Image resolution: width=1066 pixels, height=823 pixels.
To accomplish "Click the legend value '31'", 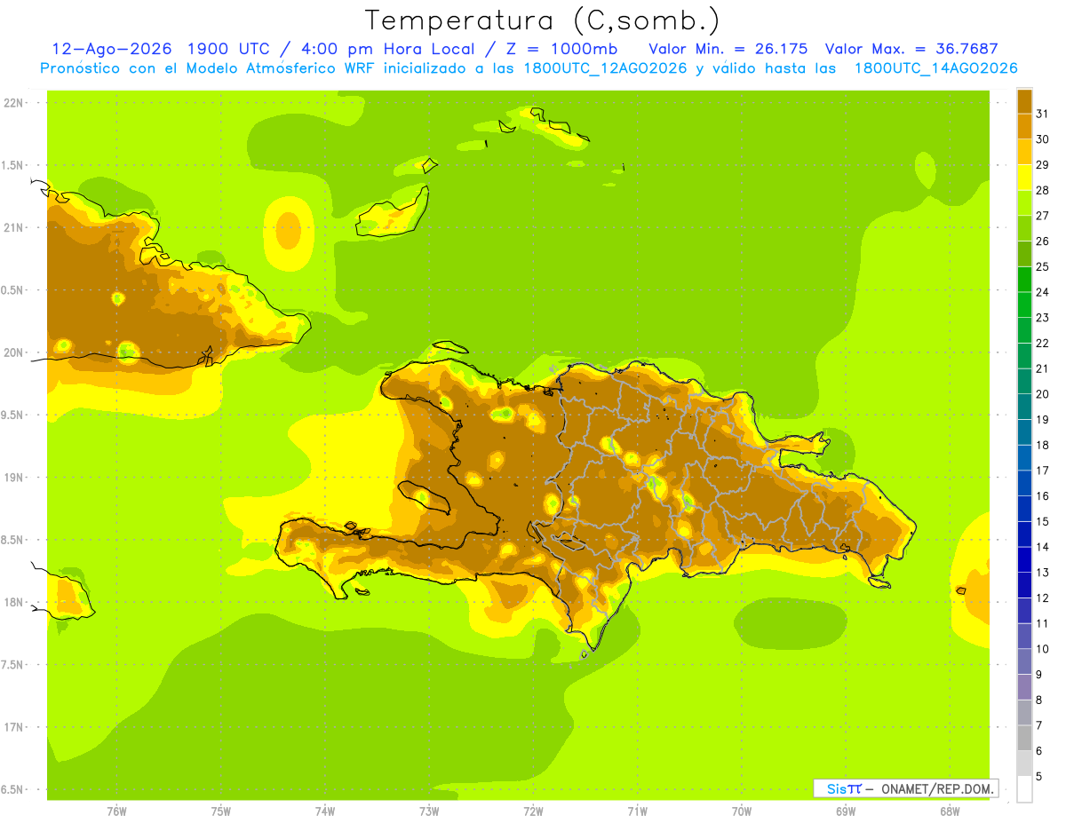I will click(x=1042, y=114).
